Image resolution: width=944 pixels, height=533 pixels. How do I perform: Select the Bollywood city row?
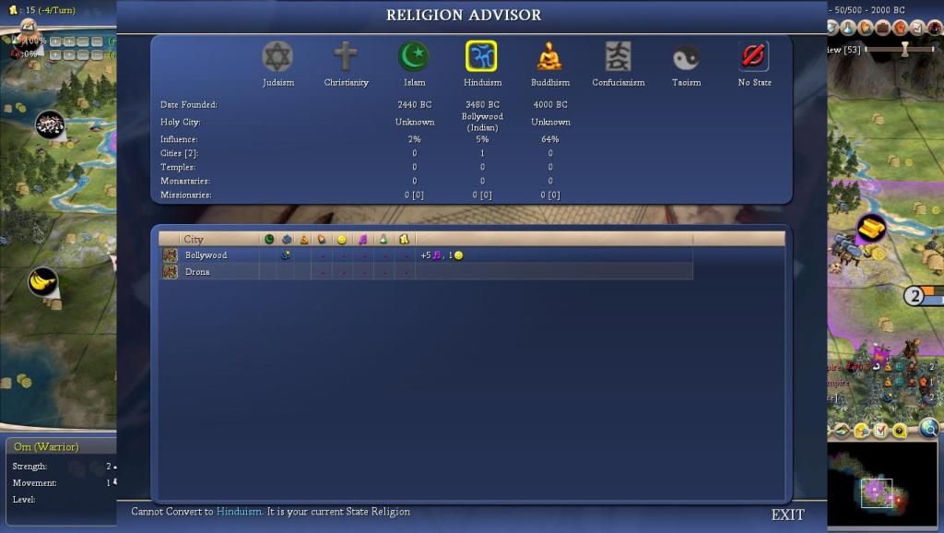pos(426,255)
